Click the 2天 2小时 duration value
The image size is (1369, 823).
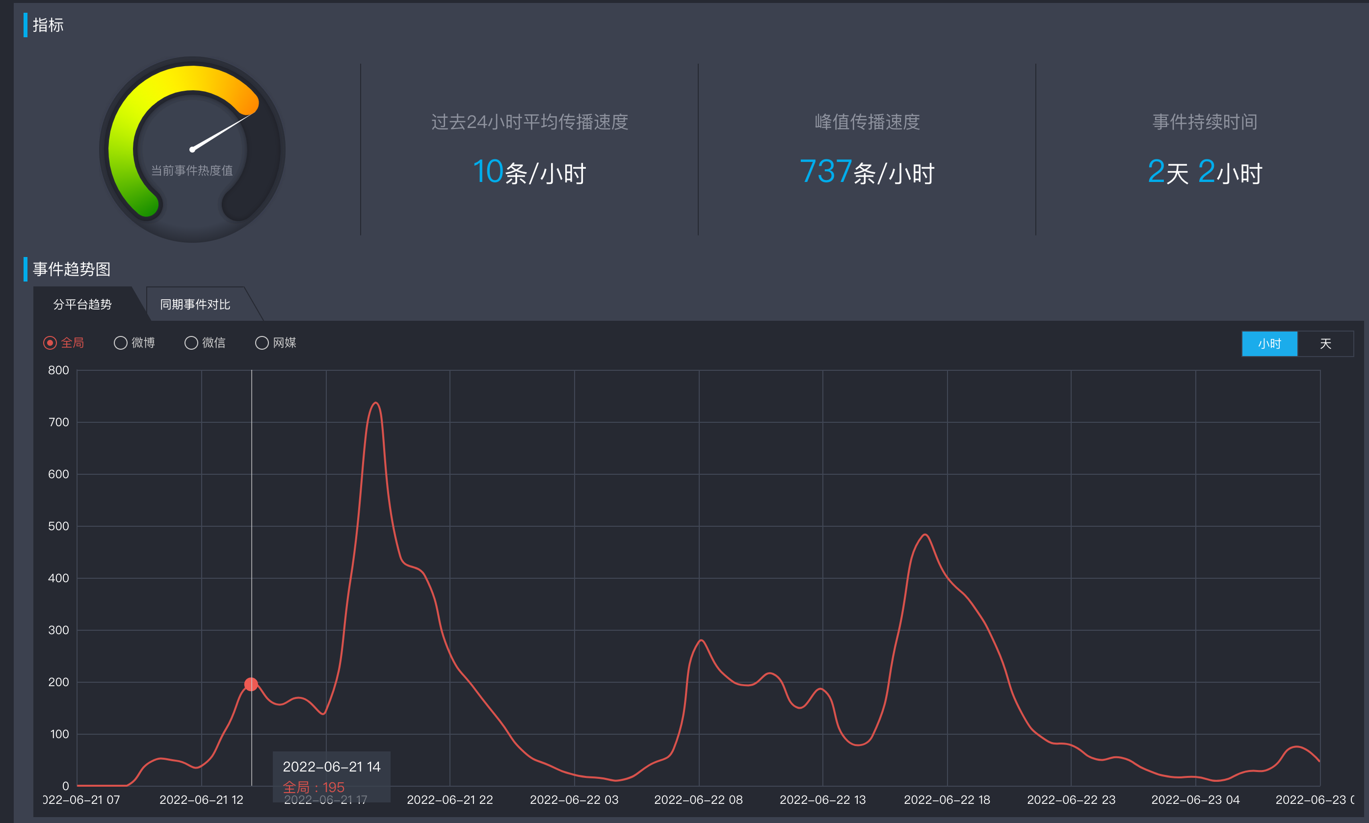(1204, 172)
